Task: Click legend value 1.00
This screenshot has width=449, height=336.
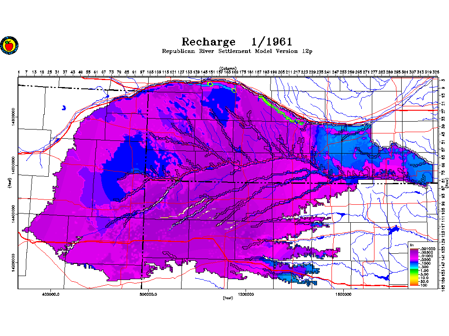Action: click(x=424, y=270)
